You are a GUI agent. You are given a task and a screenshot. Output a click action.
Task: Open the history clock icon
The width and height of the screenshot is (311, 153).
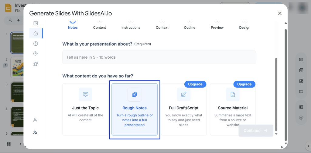tap(36, 54)
